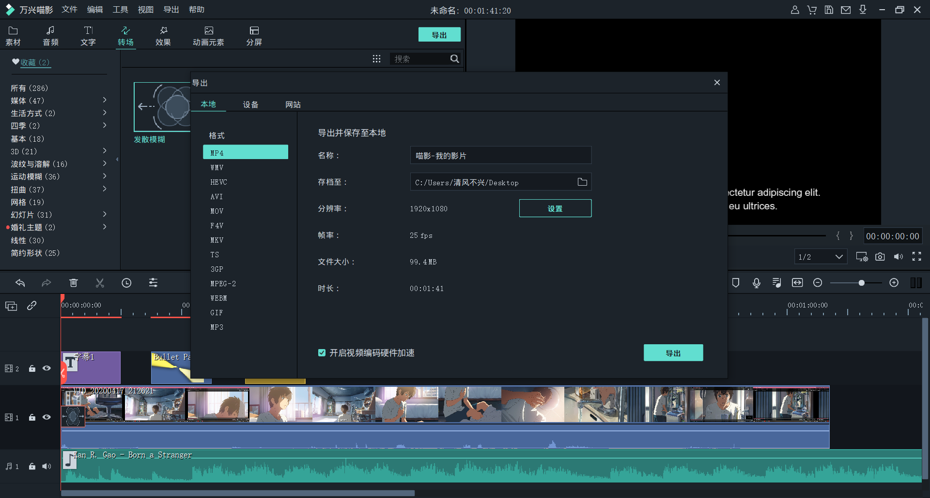The height and width of the screenshot is (498, 930).
Task: Click the 设置 resolution settings button
Action: click(x=555, y=208)
